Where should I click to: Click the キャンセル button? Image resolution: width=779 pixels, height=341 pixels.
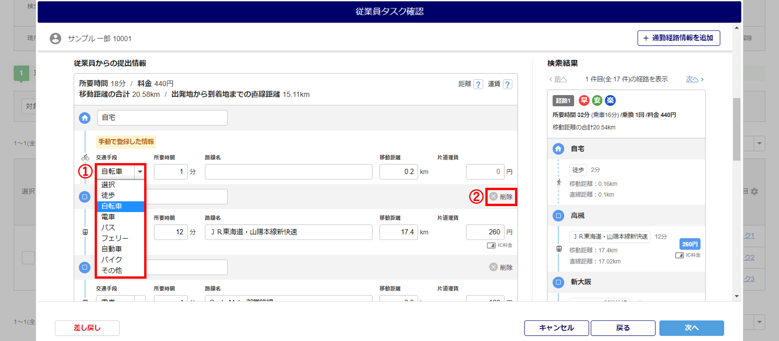556,328
